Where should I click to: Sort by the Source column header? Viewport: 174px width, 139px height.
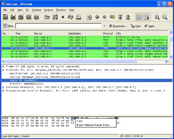pos(50,33)
